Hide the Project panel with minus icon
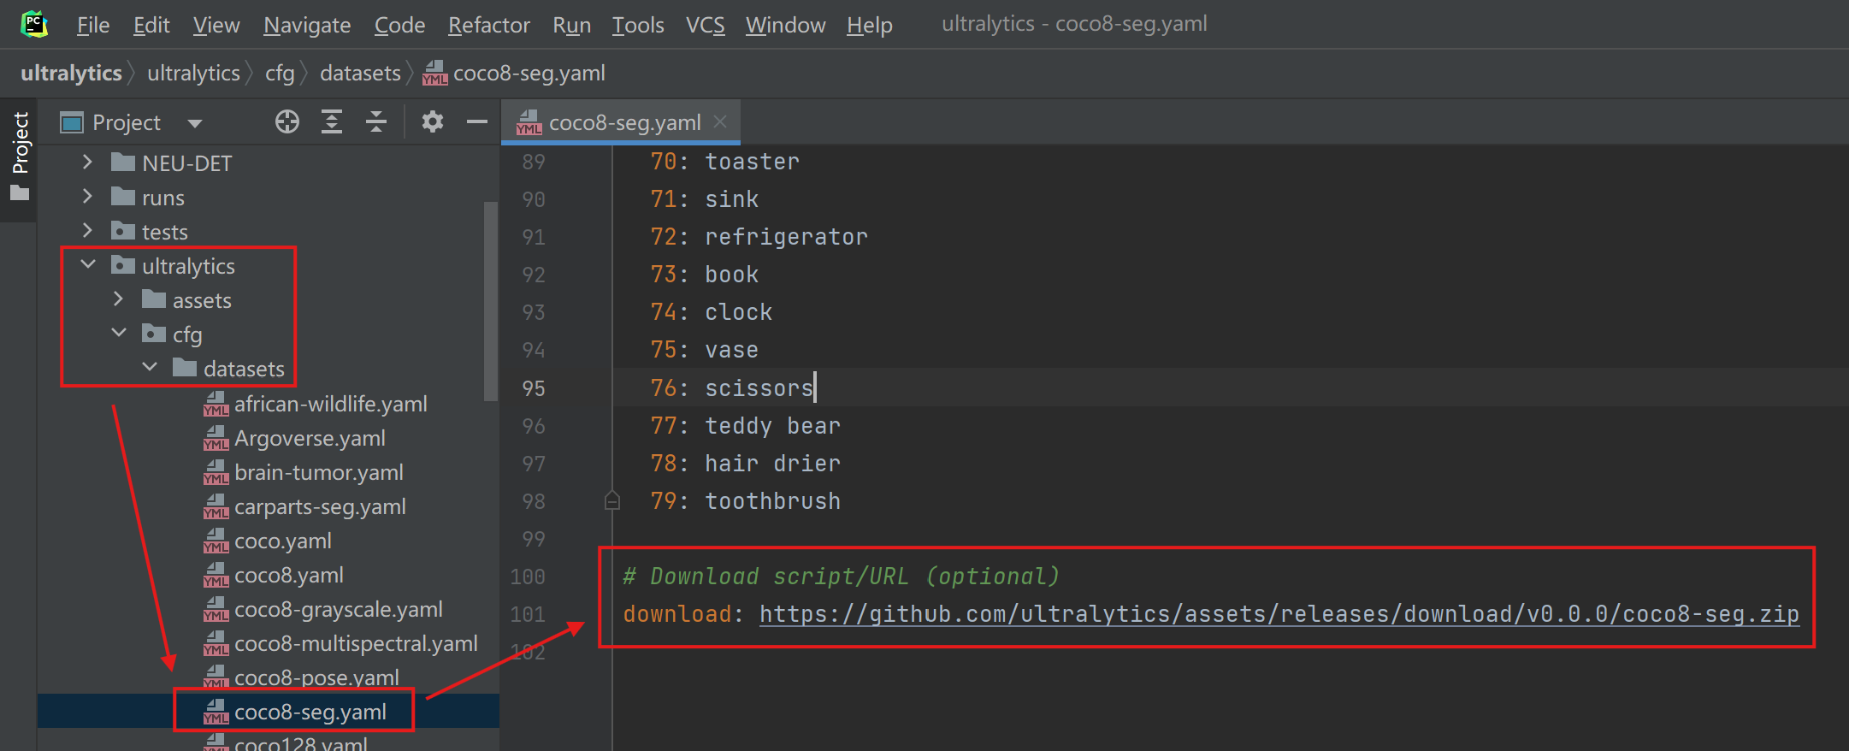This screenshot has width=1849, height=751. click(x=477, y=122)
